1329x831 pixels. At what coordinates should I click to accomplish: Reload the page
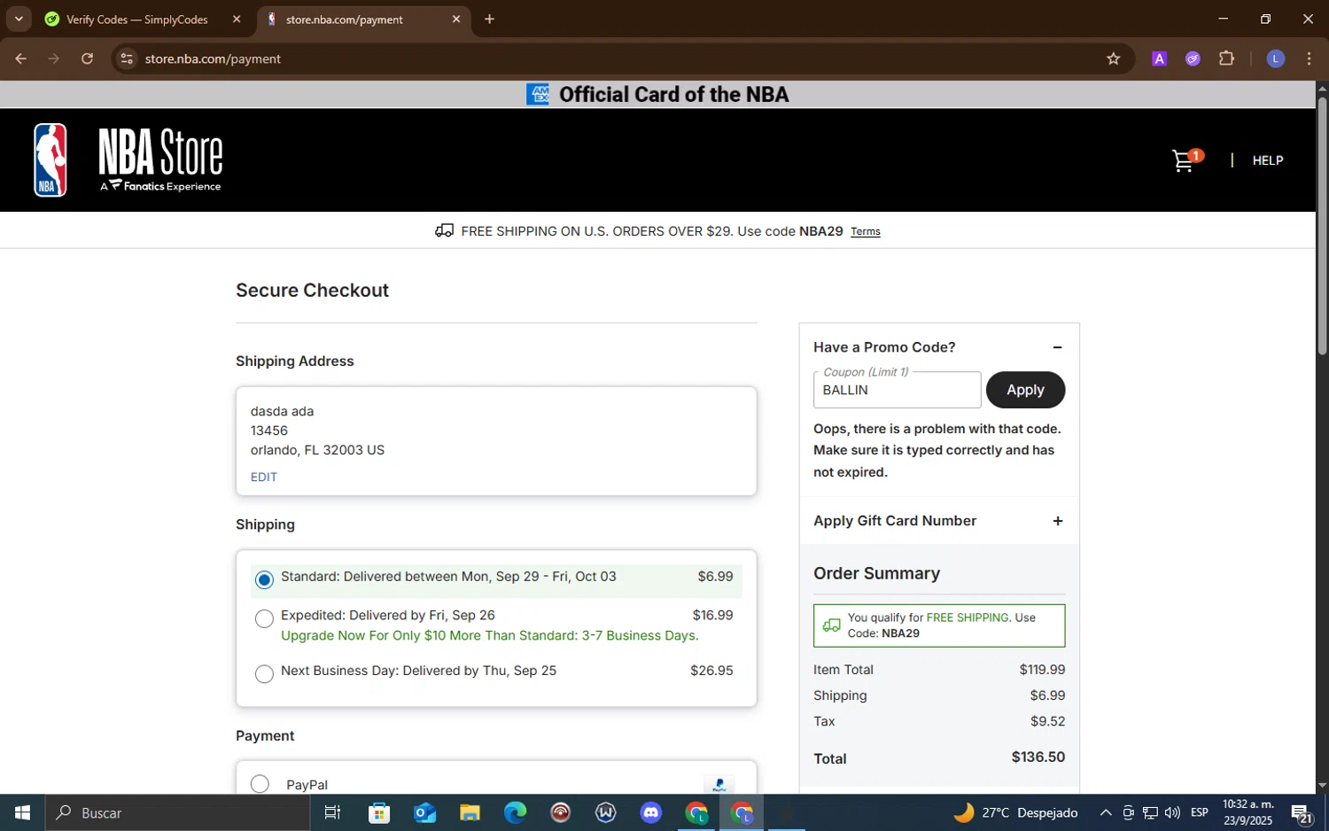pyautogui.click(x=87, y=58)
